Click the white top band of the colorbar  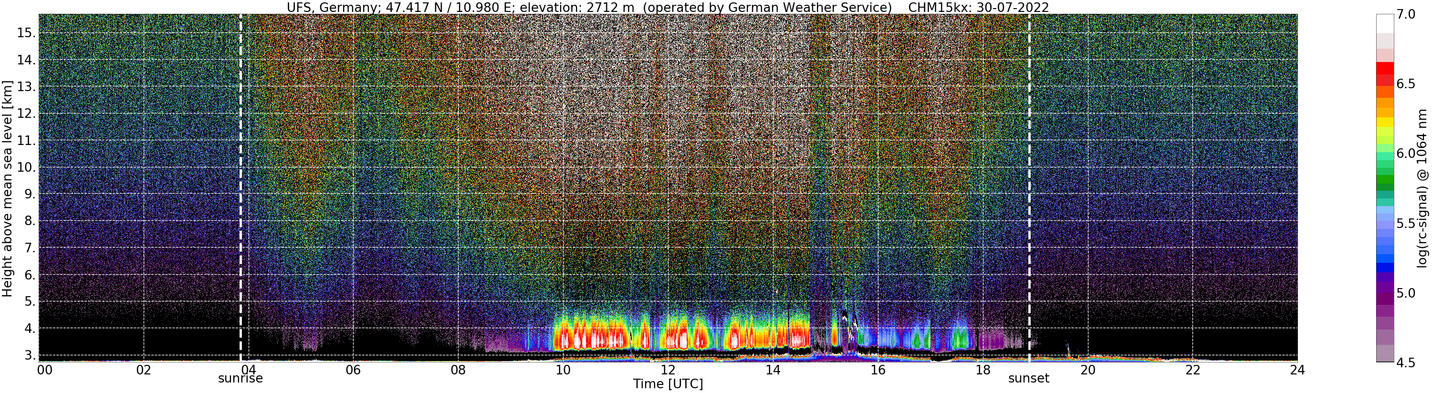point(1385,23)
